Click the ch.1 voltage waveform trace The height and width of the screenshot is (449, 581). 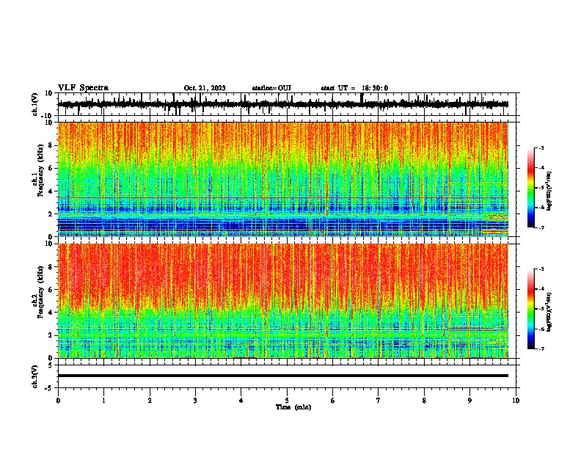(282, 104)
